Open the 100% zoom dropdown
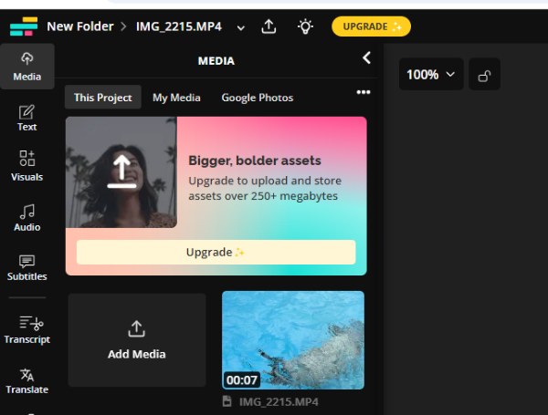 click(x=431, y=75)
